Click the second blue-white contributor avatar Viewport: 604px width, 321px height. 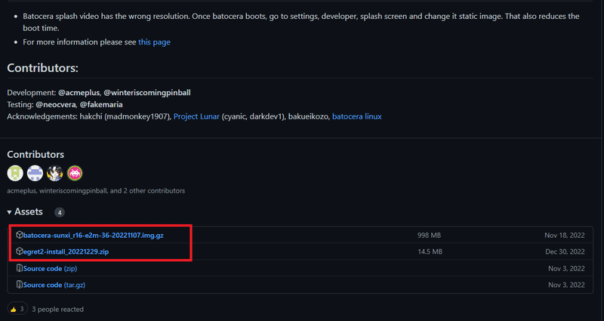pos(35,174)
